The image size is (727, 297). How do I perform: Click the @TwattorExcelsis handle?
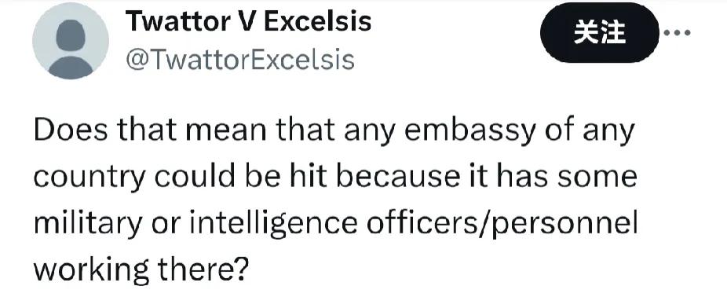[240, 60]
